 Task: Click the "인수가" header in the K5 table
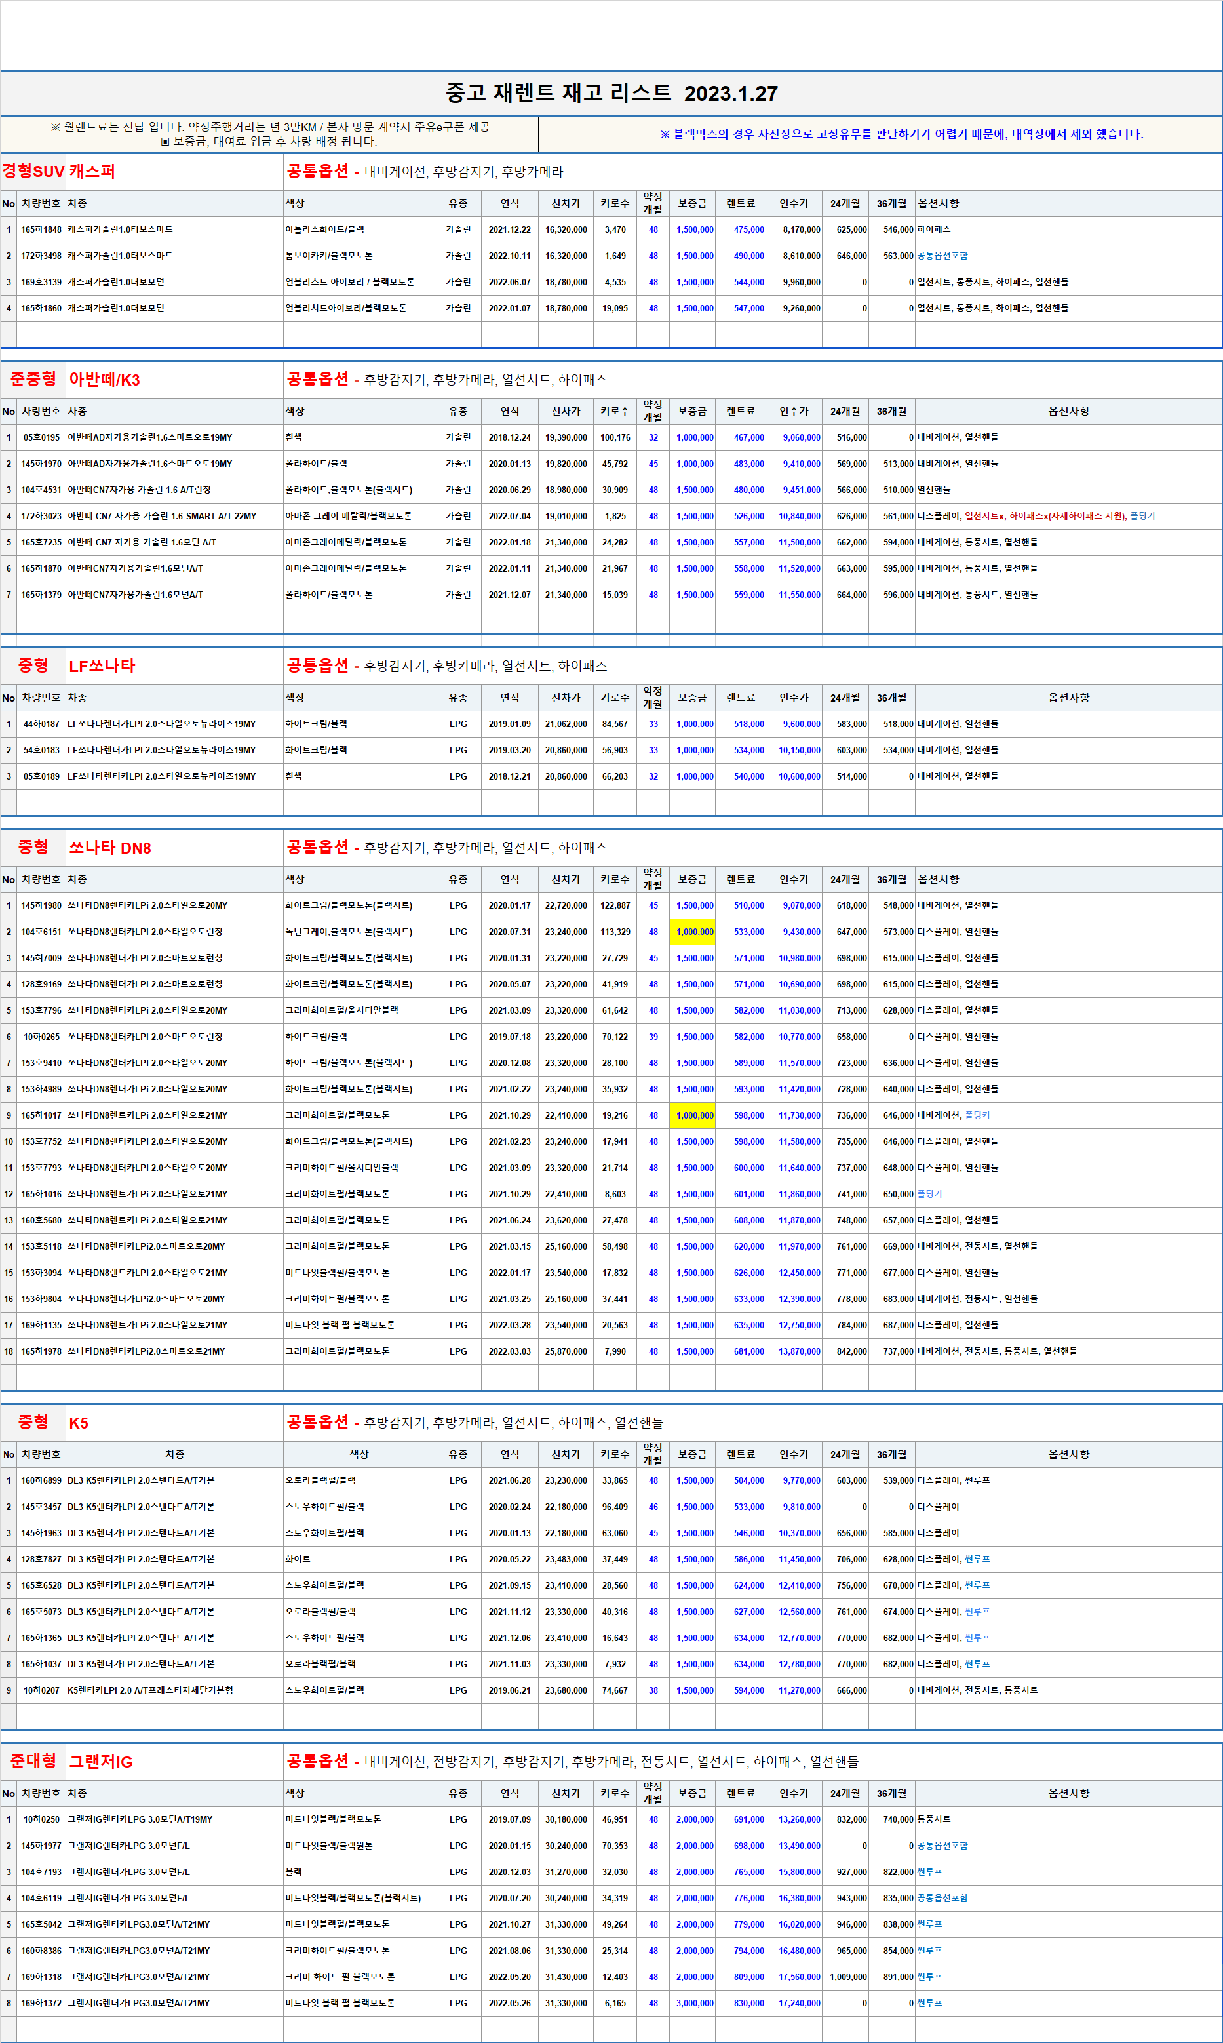tap(794, 1454)
